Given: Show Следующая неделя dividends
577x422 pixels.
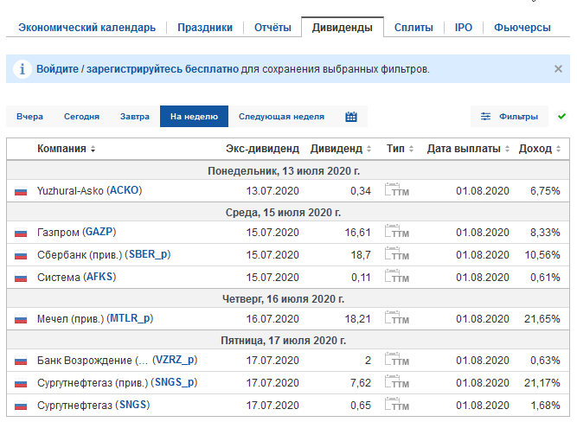Looking at the screenshot, I should coord(281,117).
